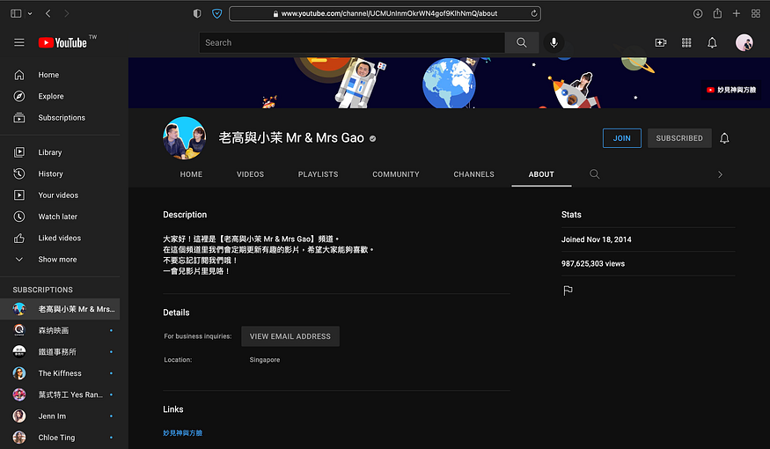This screenshot has width=770, height=449.
Task: Open the Create video icon
Action: (661, 43)
